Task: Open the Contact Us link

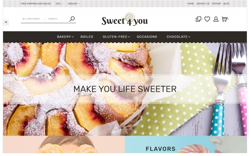Action: [203, 3]
